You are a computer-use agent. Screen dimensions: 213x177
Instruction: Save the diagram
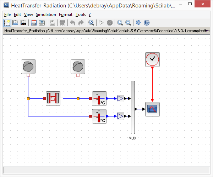click(x=34, y=23)
